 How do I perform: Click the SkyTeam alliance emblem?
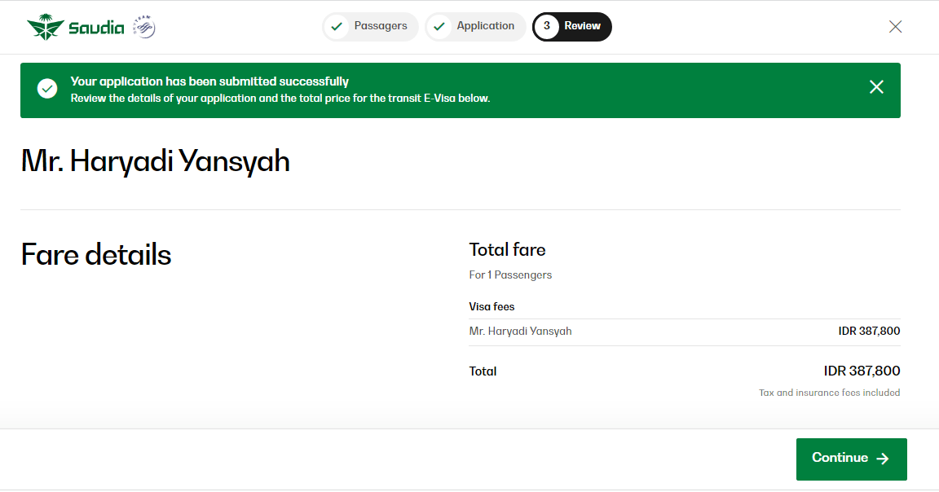click(144, 28)
